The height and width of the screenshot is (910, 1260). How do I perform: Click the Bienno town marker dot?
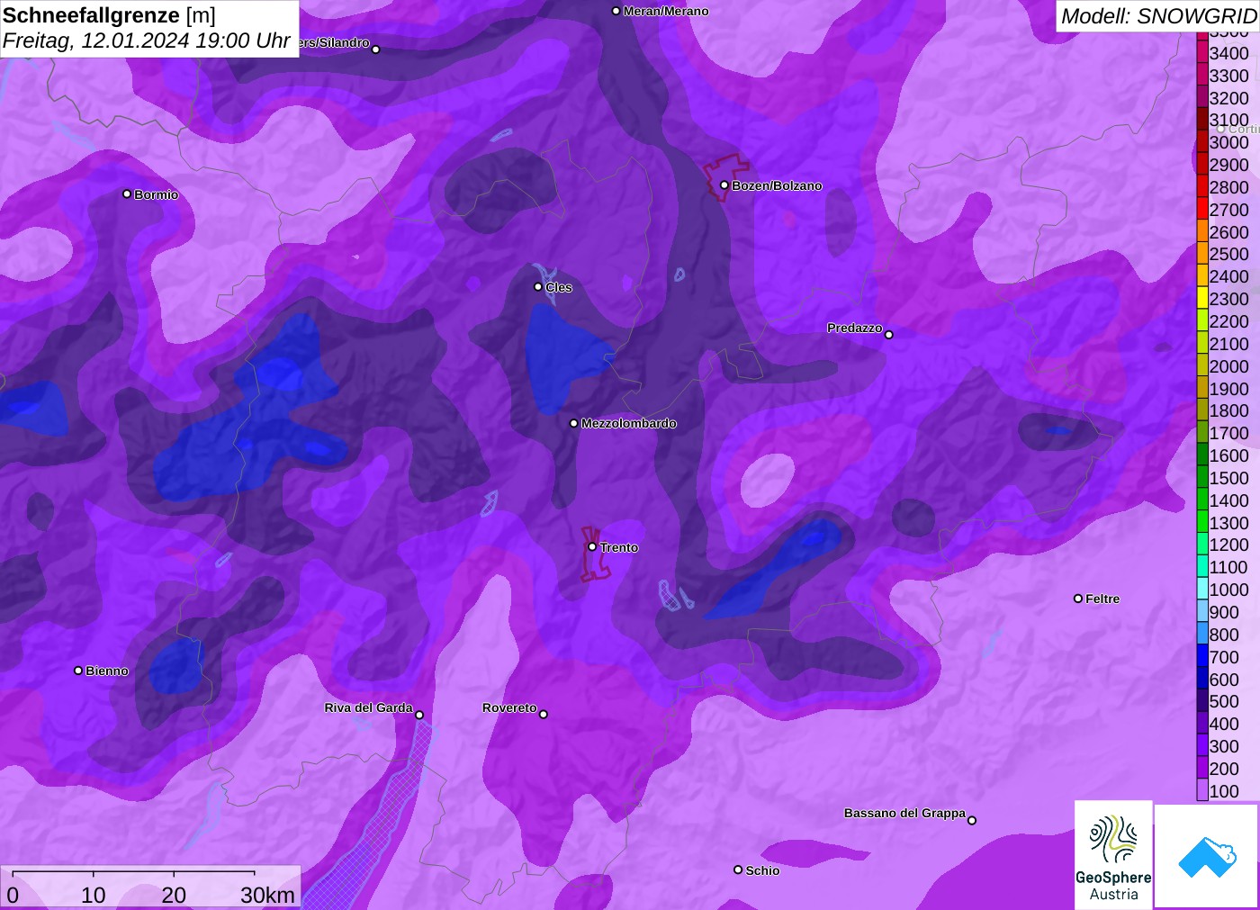[x=78, y=670]
